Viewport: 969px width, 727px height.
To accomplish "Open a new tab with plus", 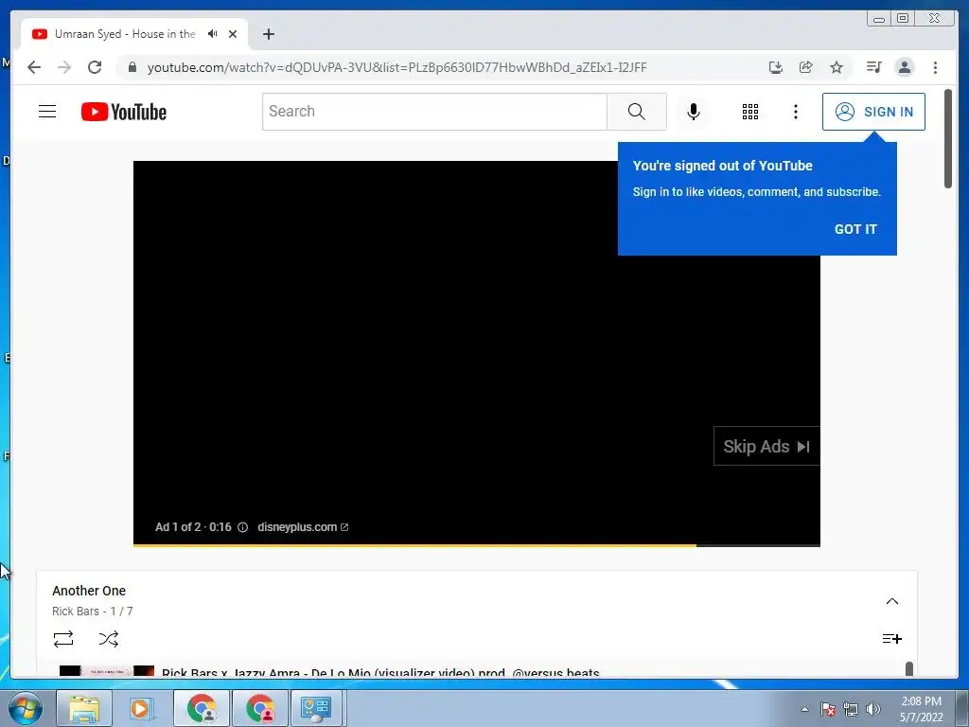I will pyautogui.click(x=268, y=34).
